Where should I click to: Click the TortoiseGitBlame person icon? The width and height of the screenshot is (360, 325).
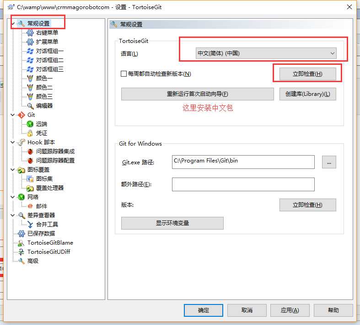(21, 243)
